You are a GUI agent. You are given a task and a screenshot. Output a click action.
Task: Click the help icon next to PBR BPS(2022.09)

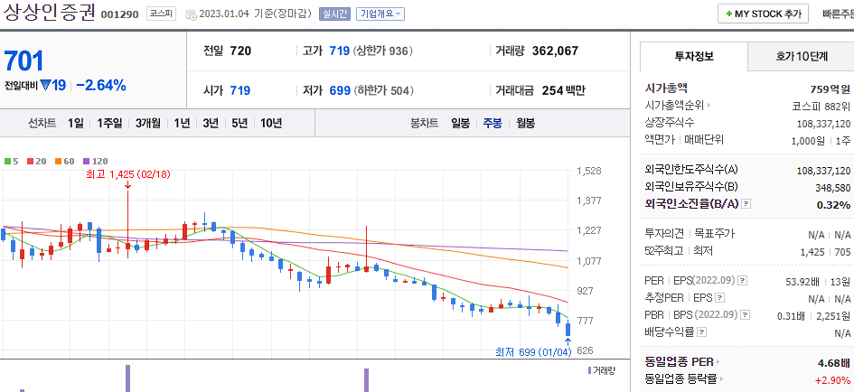[x=745, y=314]
